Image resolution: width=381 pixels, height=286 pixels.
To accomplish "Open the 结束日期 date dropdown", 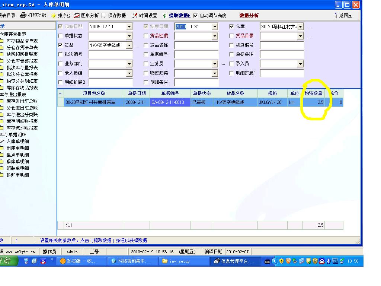I will (x=215, y=27).
